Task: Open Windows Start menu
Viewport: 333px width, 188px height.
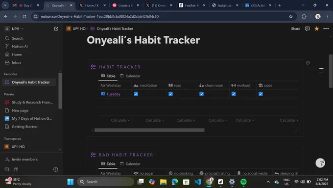Action: coord(71,182)
